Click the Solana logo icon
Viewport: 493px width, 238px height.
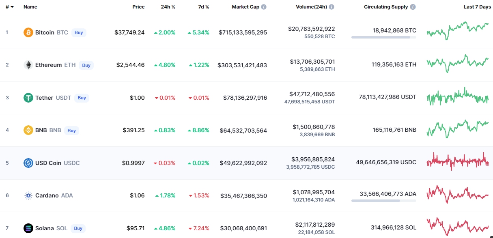pos(28,228)
